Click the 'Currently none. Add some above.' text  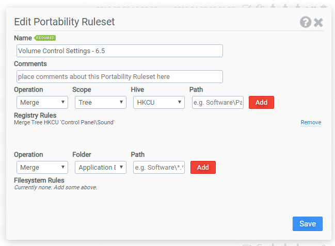pyautogui.click(x=56, y=187)
